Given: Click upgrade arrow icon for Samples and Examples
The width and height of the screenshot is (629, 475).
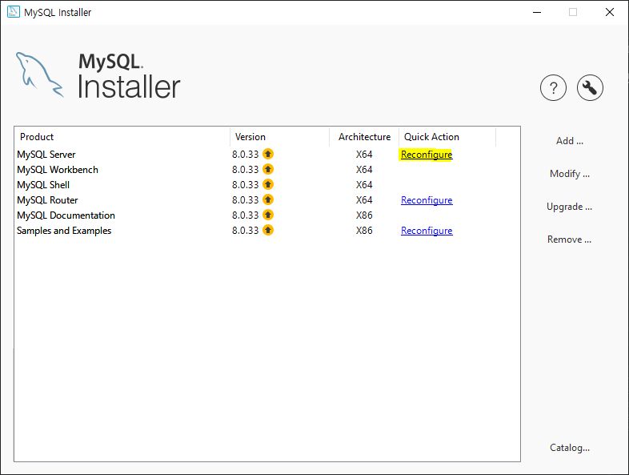Looking at the screenshot, I should coord(268,230).
